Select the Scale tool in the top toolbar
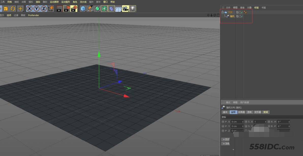This screenshot has width=303, height=156. coord(6,8)
